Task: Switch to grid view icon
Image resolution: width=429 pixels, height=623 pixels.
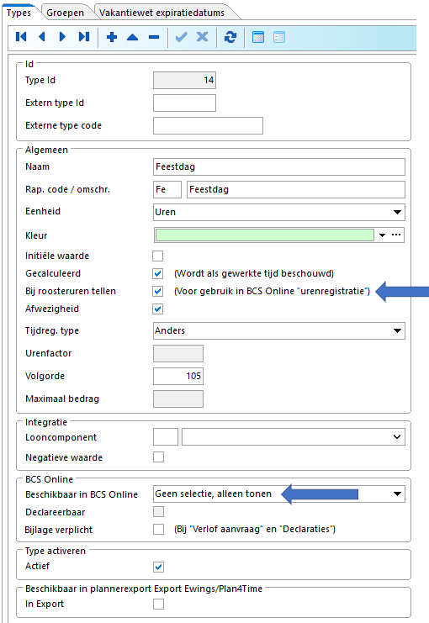Action: click(x=258, y=37)
